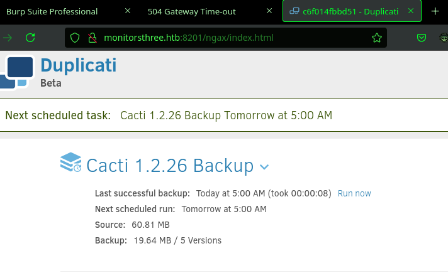Screen dimensions: 448x278
Task: Bookmark this page with the star icon
Action: 377,38
